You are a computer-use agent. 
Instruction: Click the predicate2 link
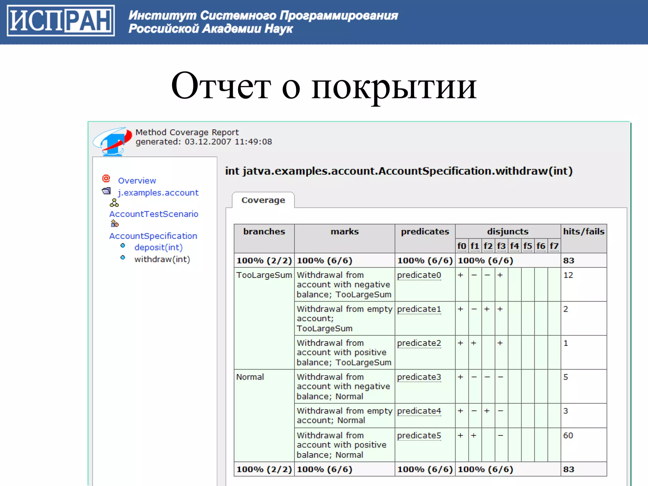419,343
